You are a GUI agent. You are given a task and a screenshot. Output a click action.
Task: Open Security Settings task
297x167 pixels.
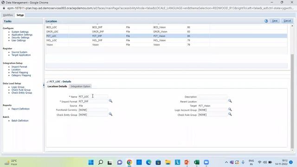tap(20, 38)
